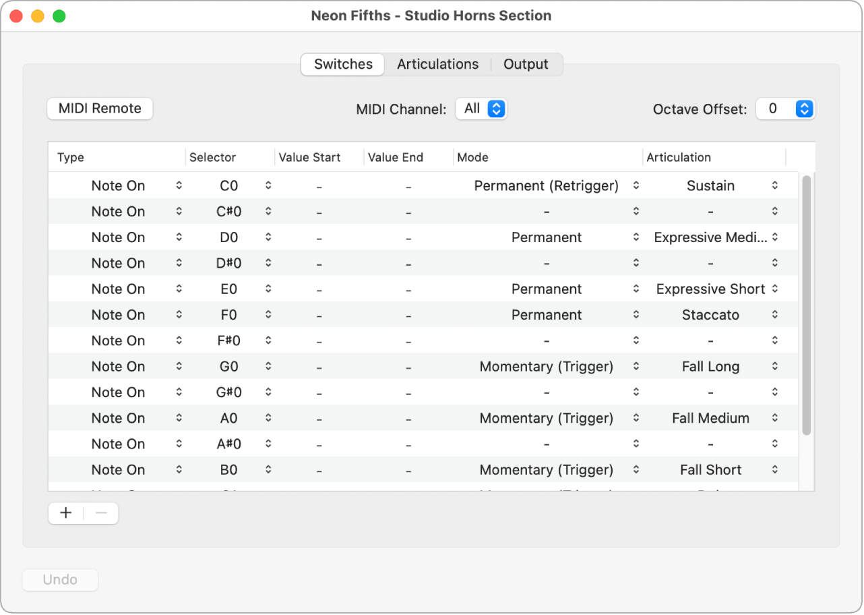Image resolution: width=864 pixels, height=615 pixels.
Task: Click the Undo button
Action: (x=60, y=580)
